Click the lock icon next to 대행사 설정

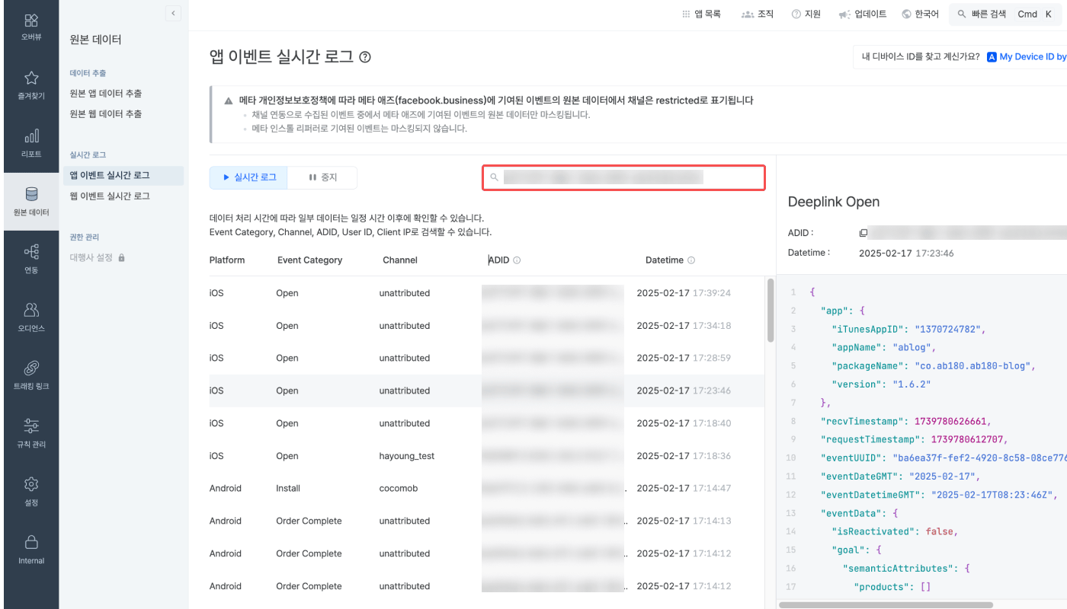click(121, 257)
